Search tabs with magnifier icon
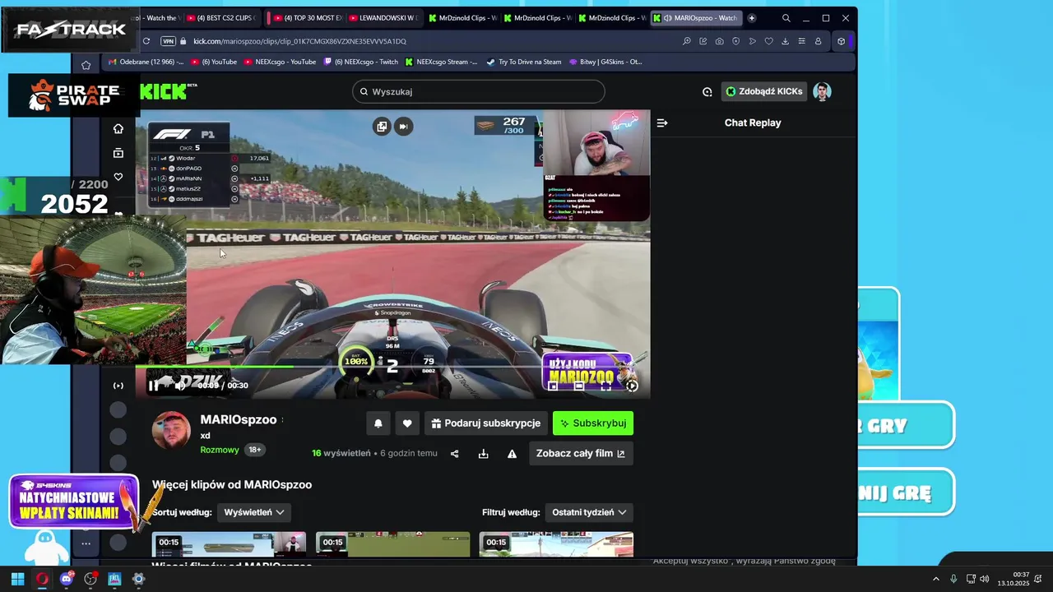The image size is (1053, 592). click(786, 18)
